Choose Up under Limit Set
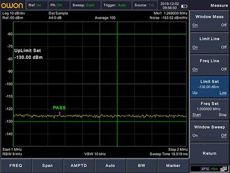This screenshot has width=230, height=173. (195, 93)
